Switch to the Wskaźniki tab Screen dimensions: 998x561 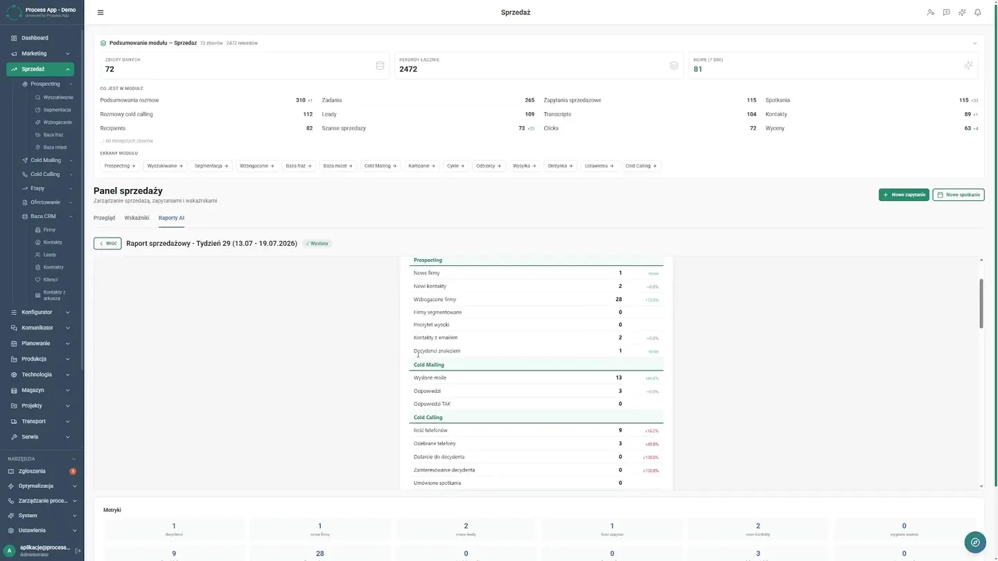[x=137, y=217]
